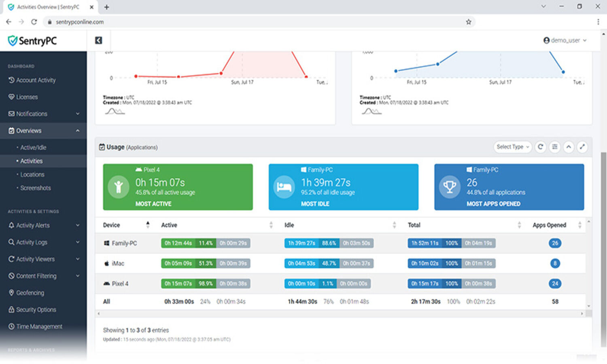The width and height of the screenshot is (607, 364).
Task: Expand the Notifications menu chevron
Action: pos(78,114)
